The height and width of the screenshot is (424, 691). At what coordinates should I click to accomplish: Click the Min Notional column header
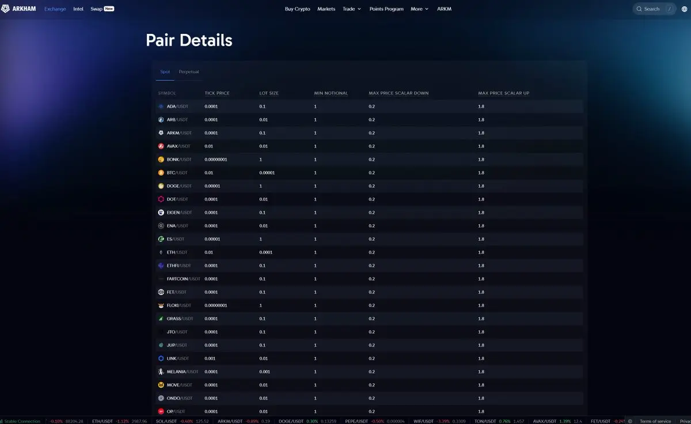(331, 93)
